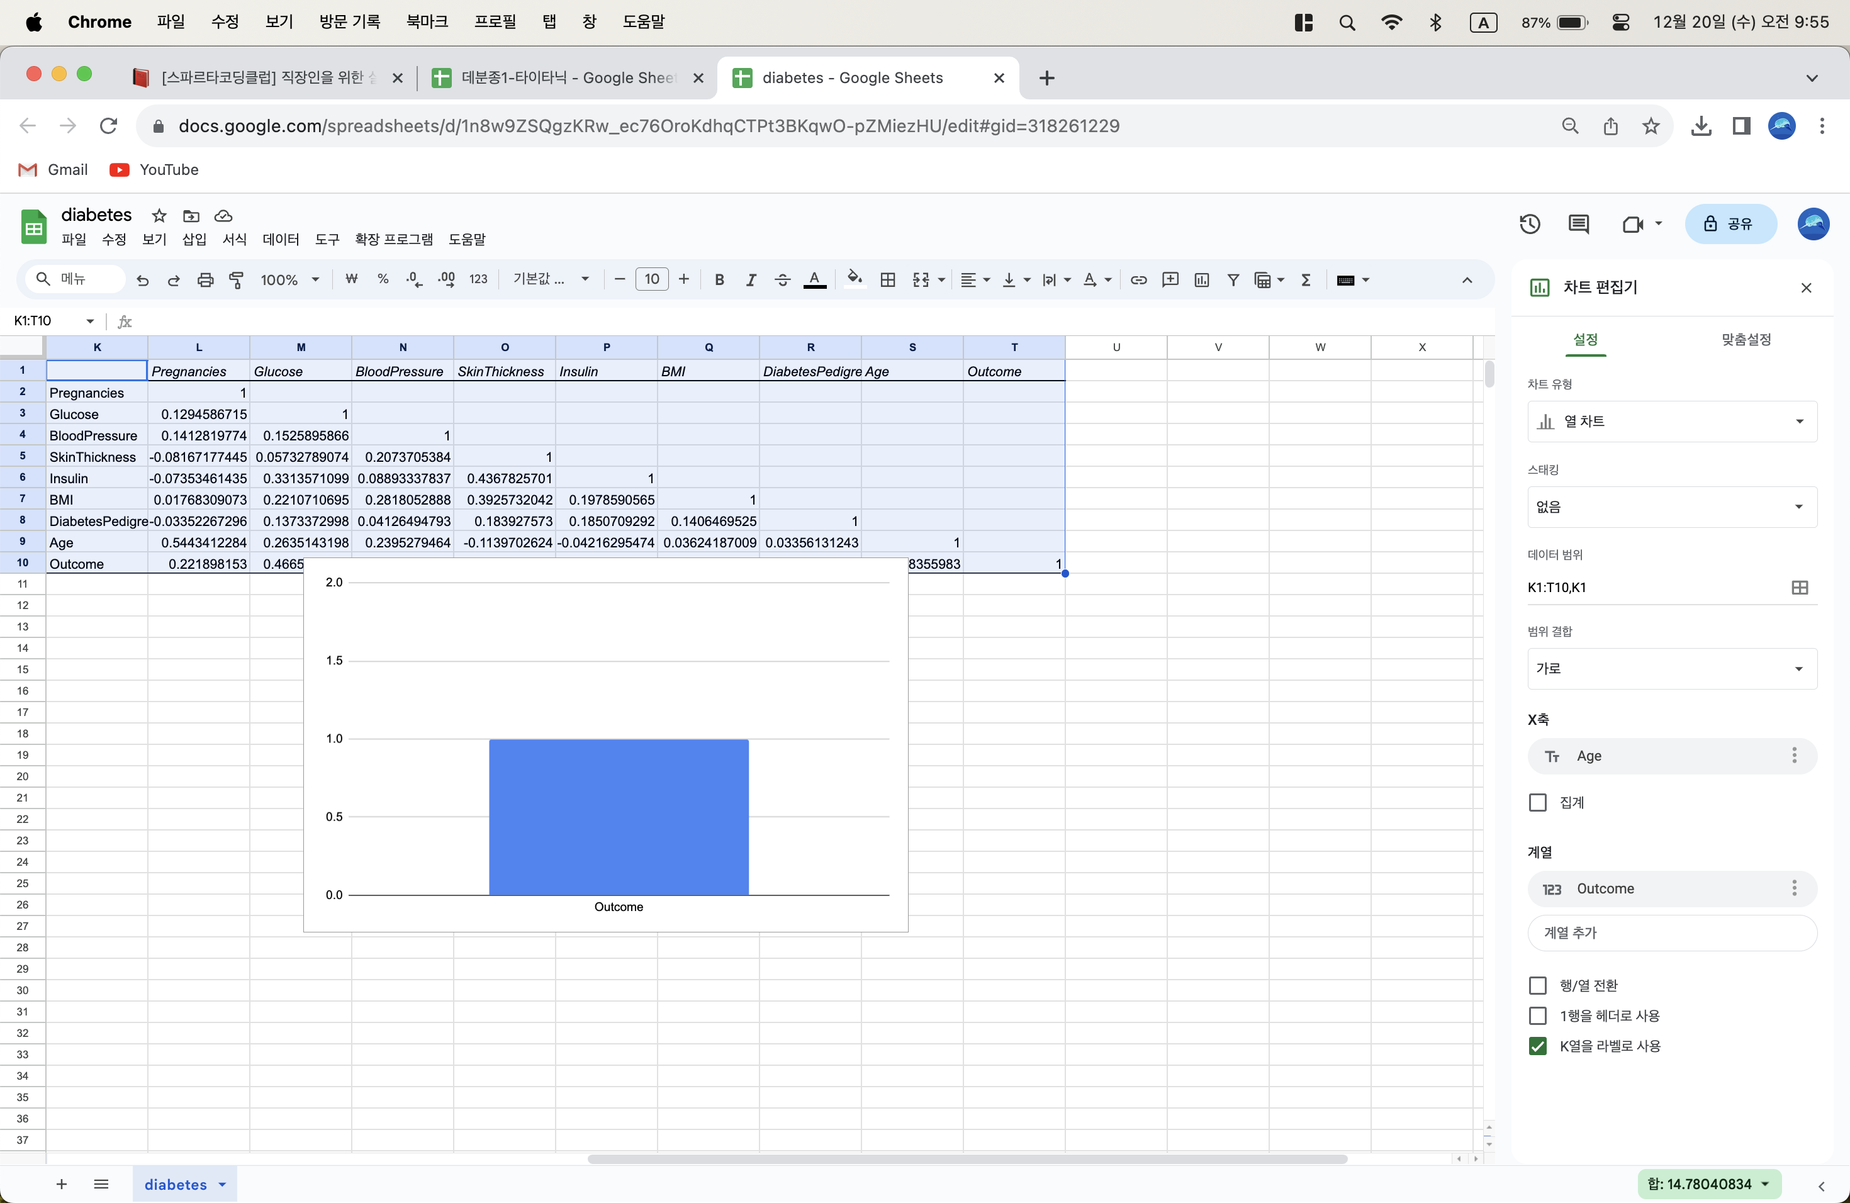This screenshot has width=1850, height=1203.
Task: Open the data range grid selector
Action: (1800, 588)
